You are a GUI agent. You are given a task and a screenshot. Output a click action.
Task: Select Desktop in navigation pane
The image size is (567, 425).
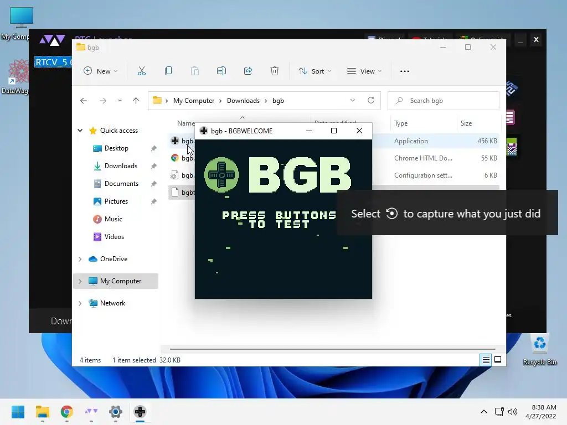coord(116,148)
